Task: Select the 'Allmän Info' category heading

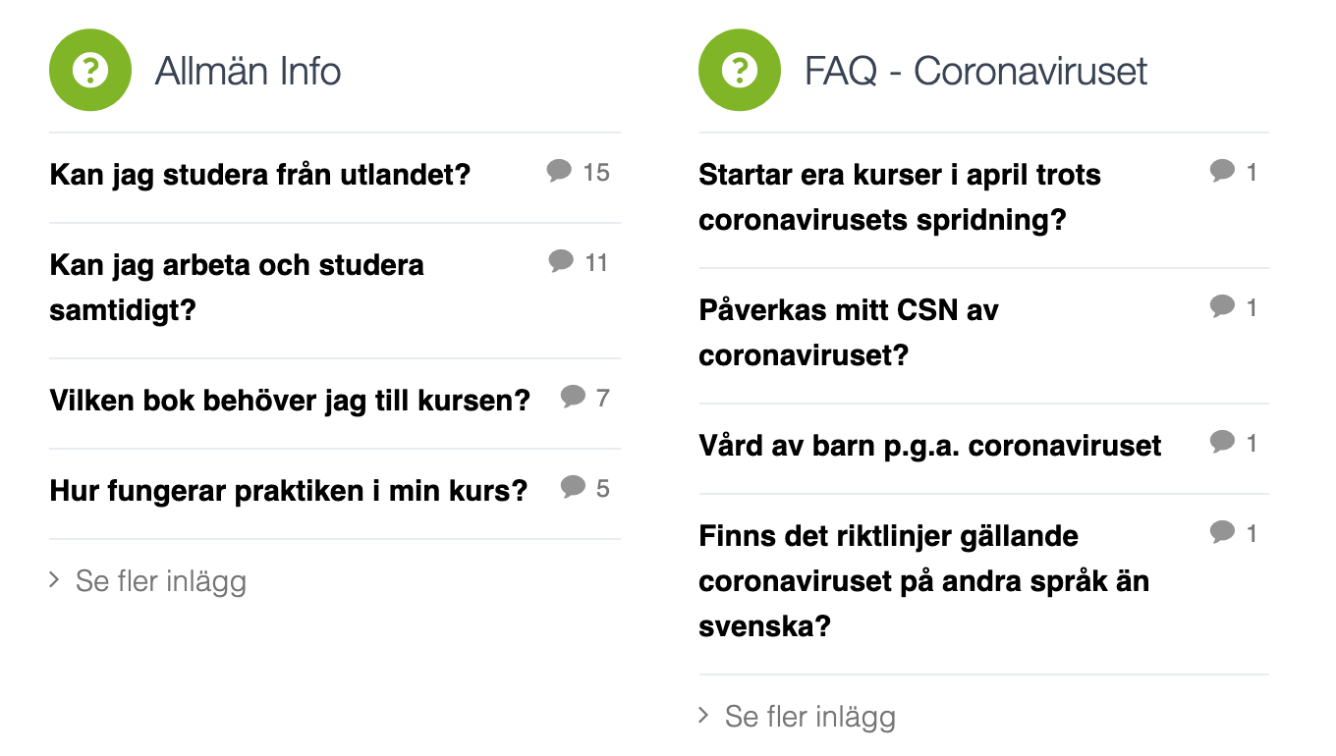Action: click(x=248, y=72)
